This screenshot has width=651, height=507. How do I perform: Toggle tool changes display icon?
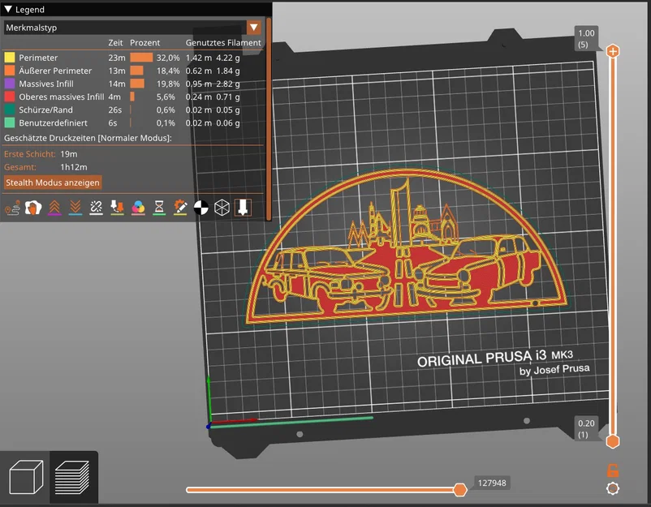(x=117, y=208)
